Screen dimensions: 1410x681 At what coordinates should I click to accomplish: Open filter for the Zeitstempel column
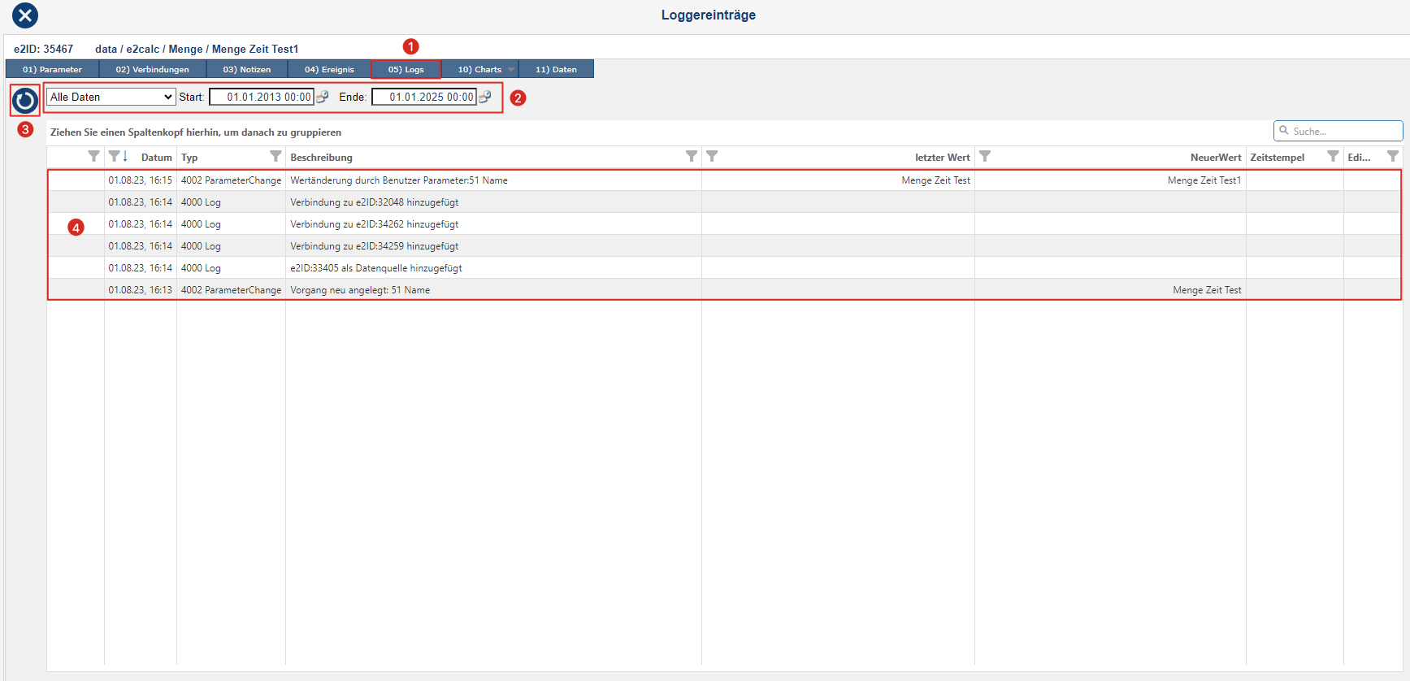coord(1333,156)
